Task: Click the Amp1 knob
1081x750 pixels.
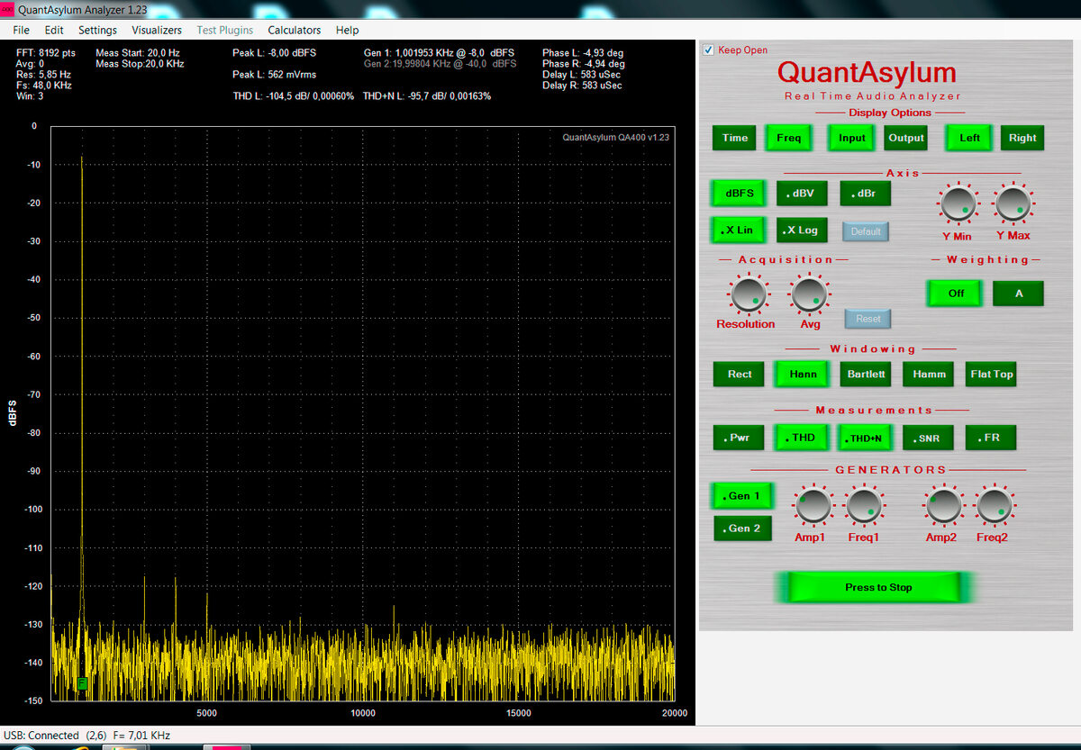Action: [x=813, y=506]
